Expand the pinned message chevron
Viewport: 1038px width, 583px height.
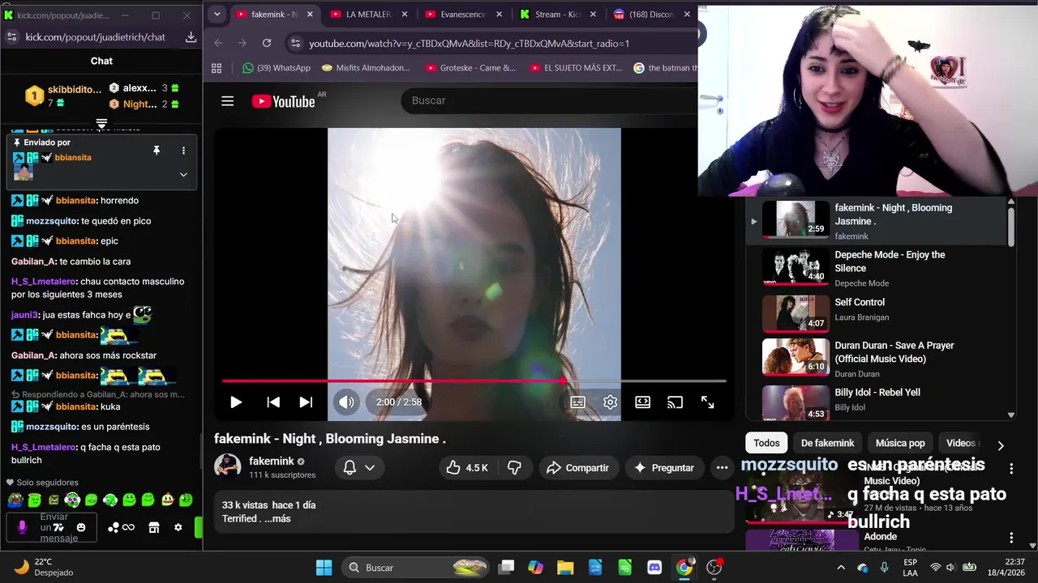(x=183, y=174)
